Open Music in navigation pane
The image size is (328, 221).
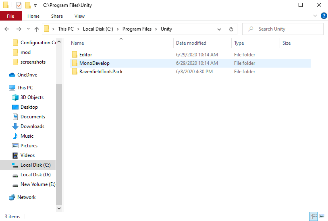[x=23, y=136]
